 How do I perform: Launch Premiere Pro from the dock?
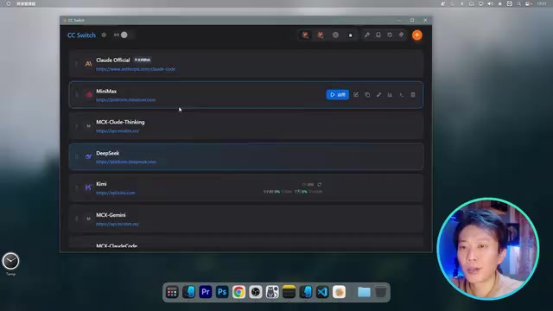click(206, 292)
